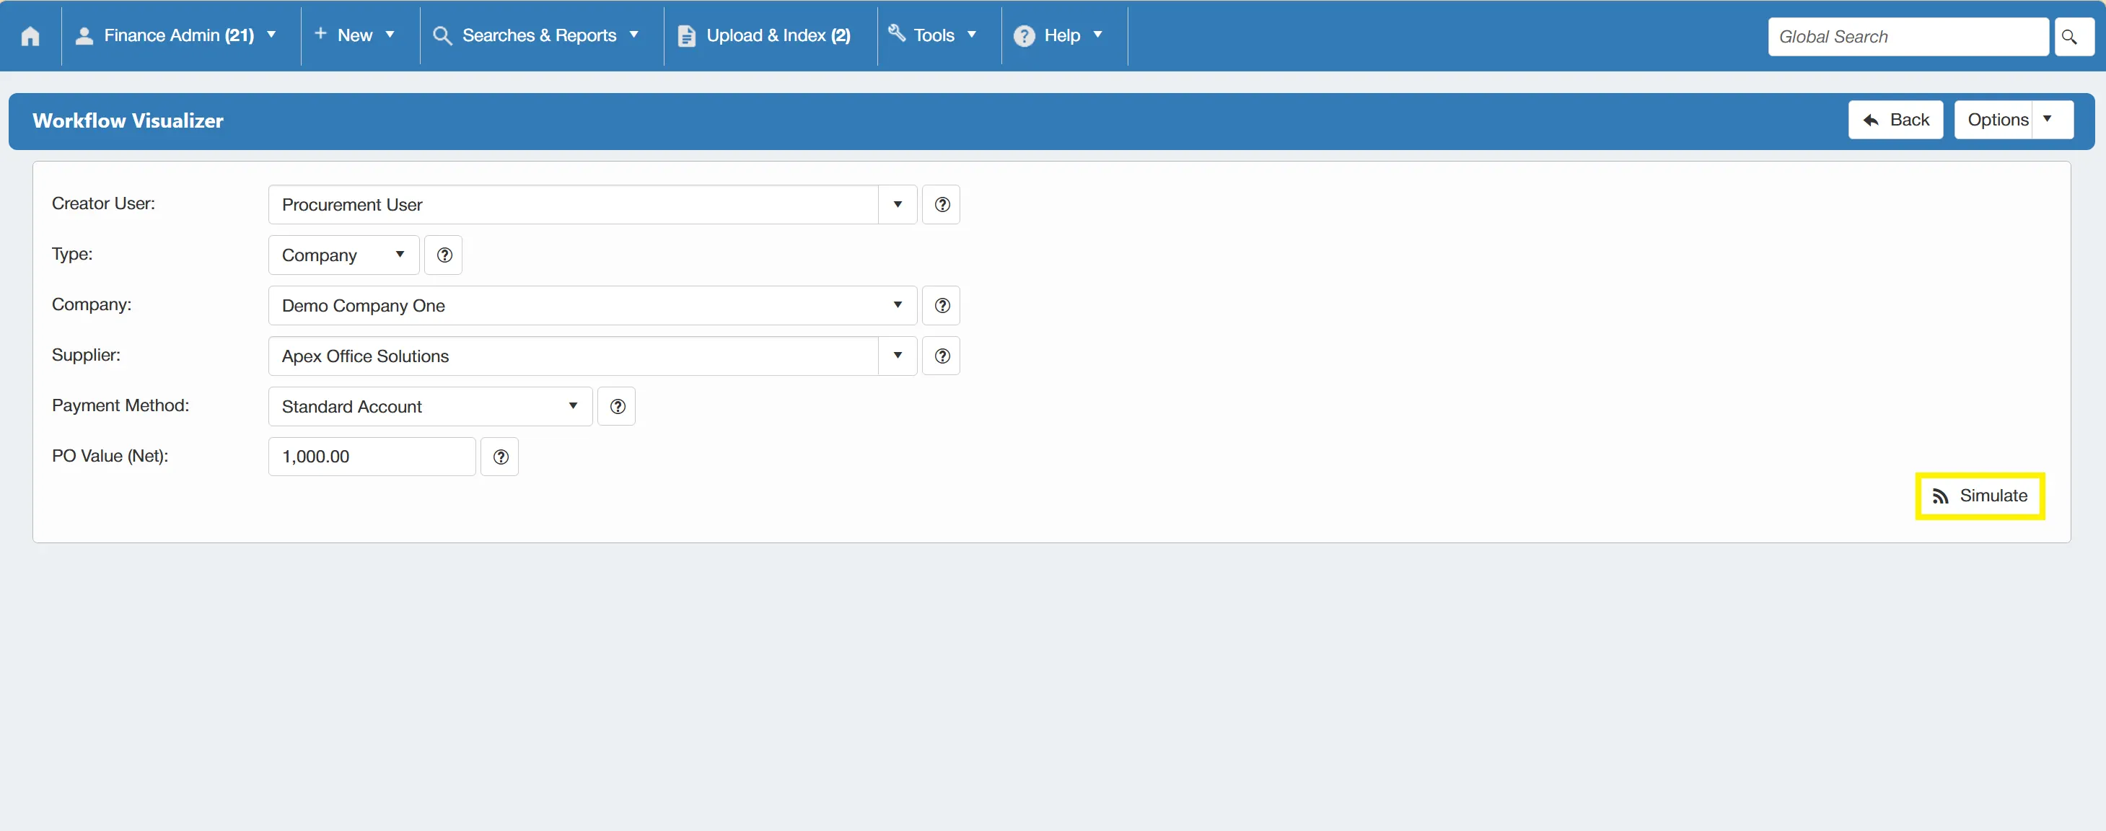Open the Finance Admin user menu
The width and height of the screenshot is (2106, 831).
177,36
